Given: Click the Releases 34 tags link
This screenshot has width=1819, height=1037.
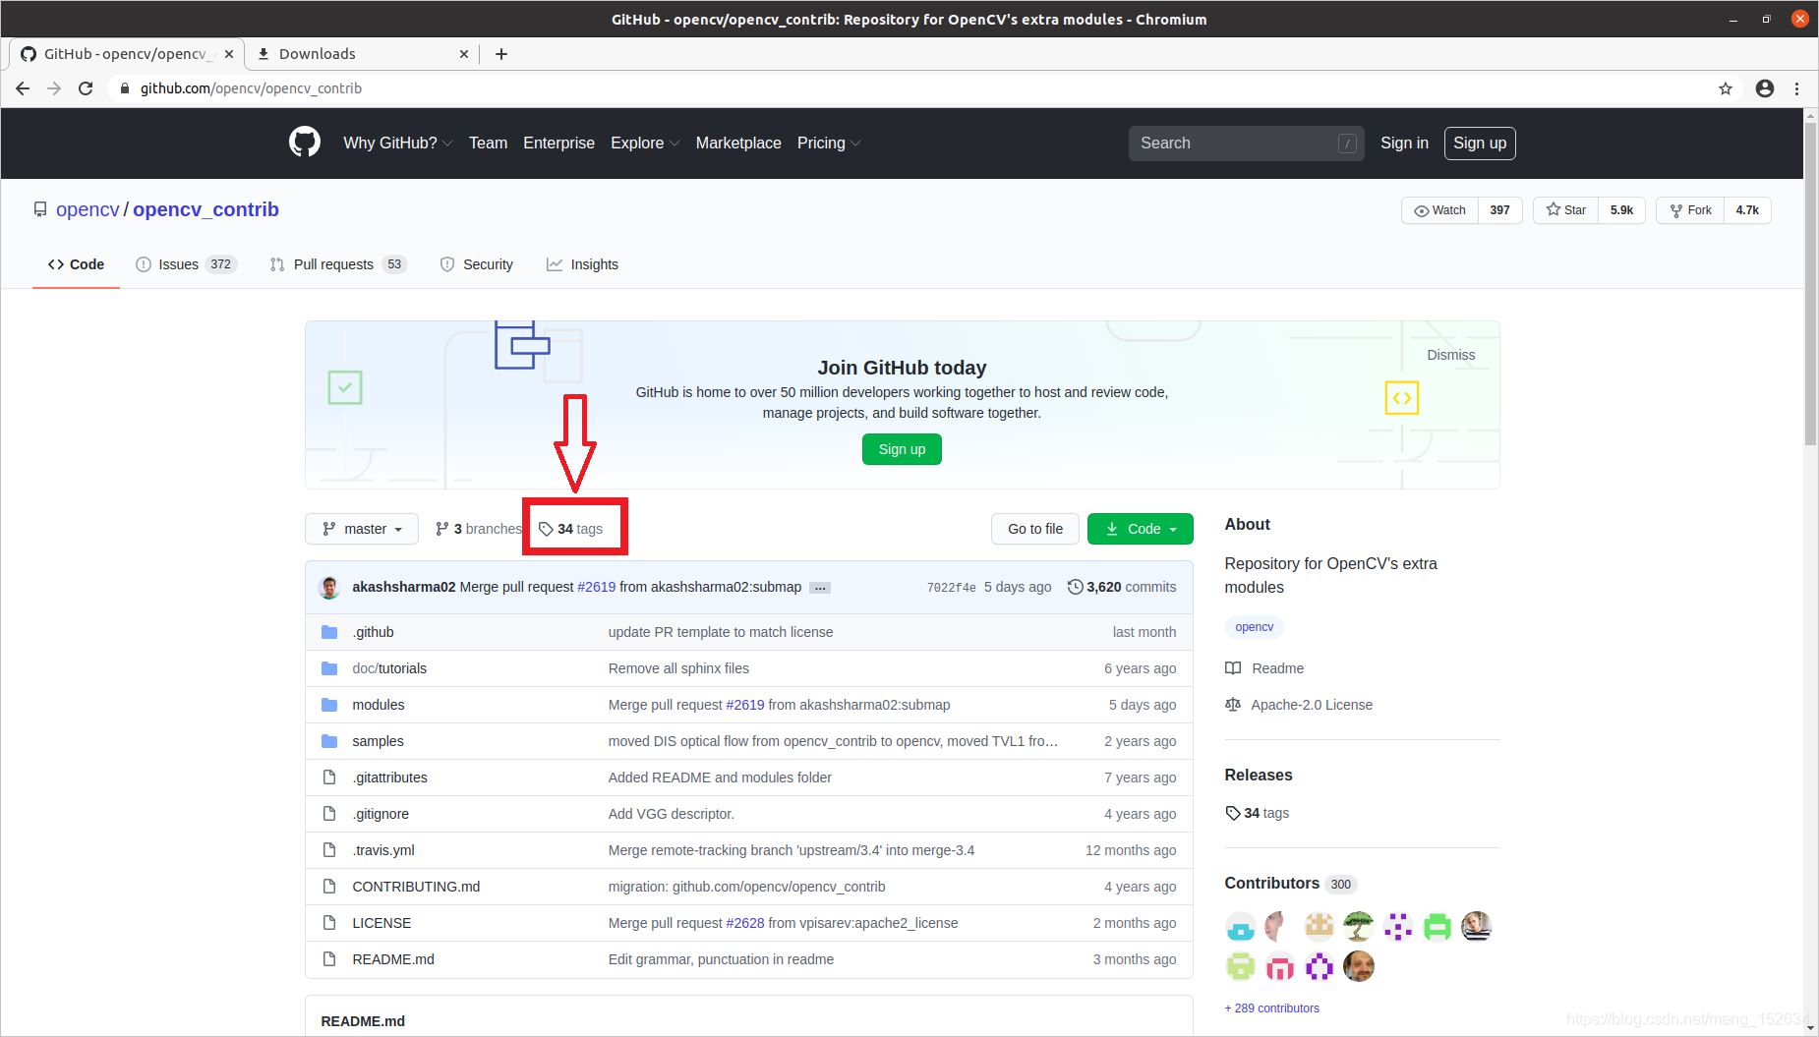Looking at the screenshot, I should tap(1257, 813).
